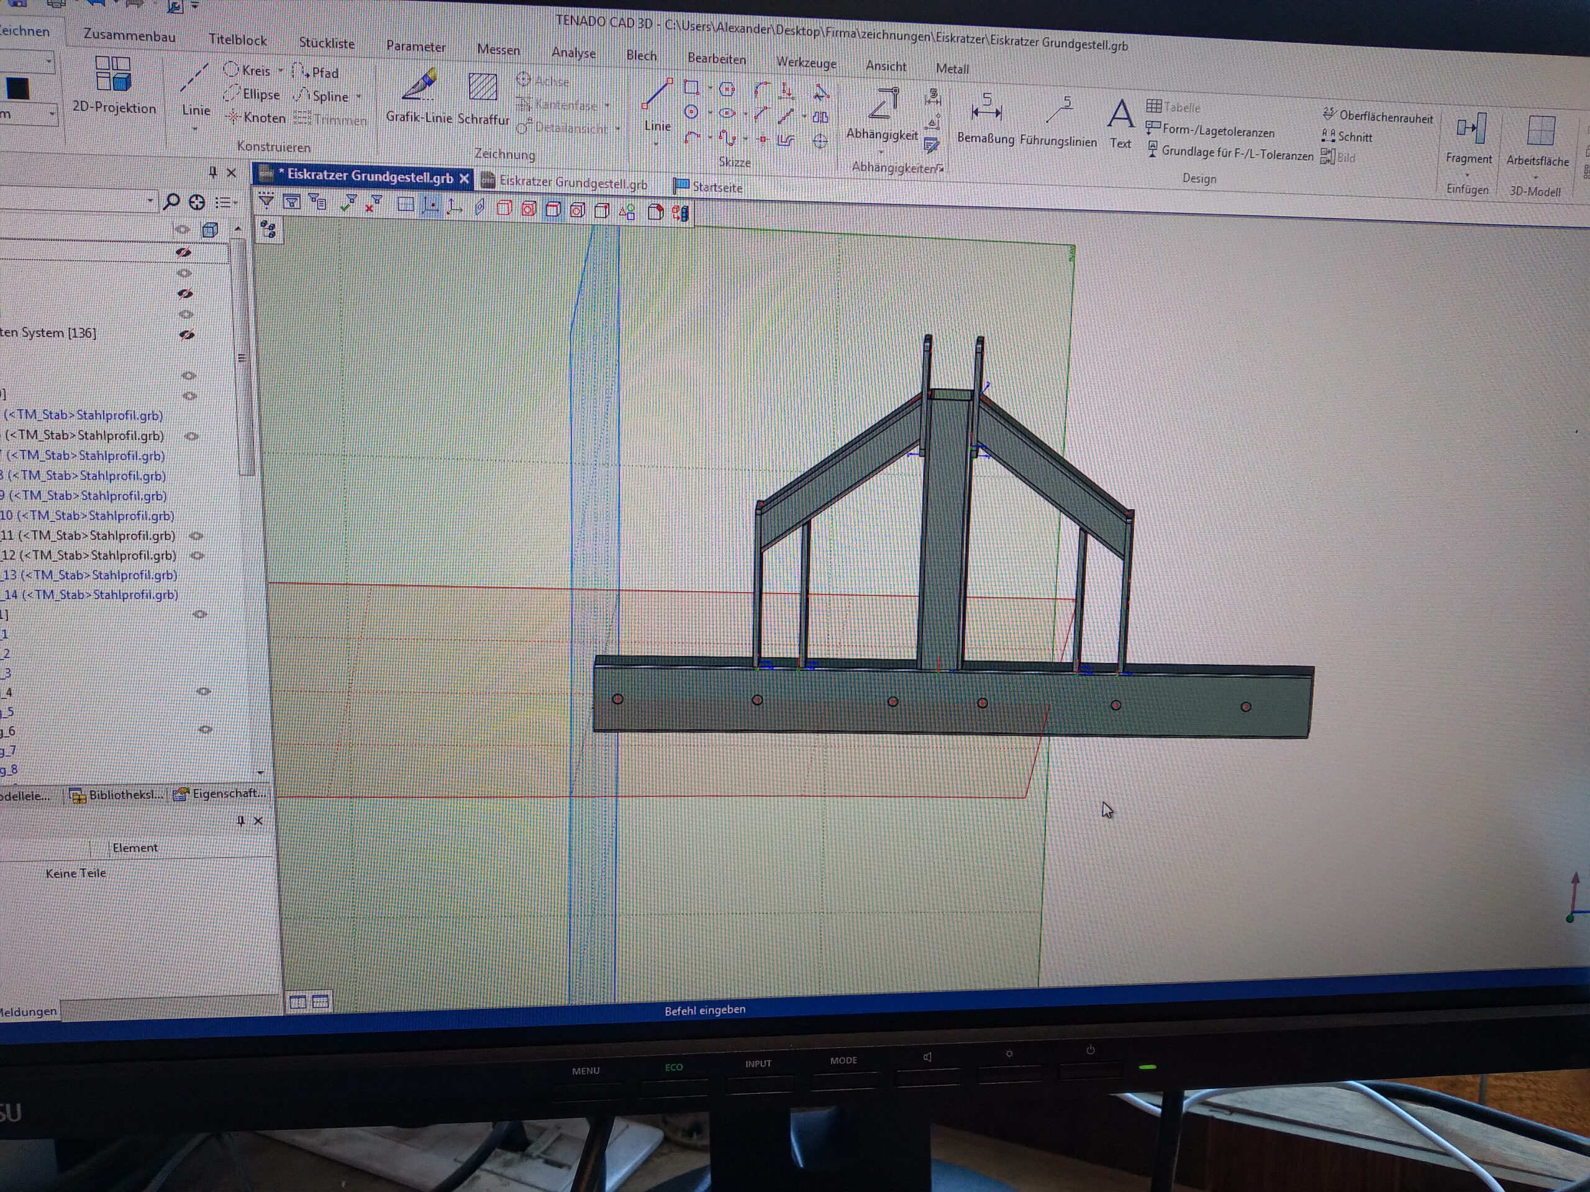Open the Kreis dropdown arrow

[x=280, y=70]
